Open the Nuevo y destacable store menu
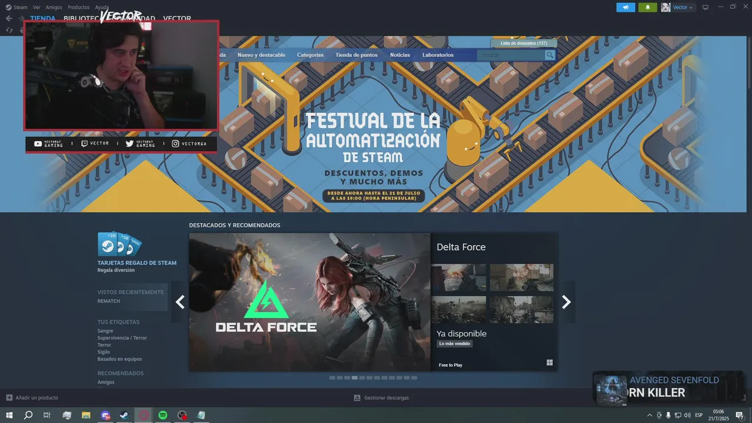752x423 pixels. pos(261,55)
